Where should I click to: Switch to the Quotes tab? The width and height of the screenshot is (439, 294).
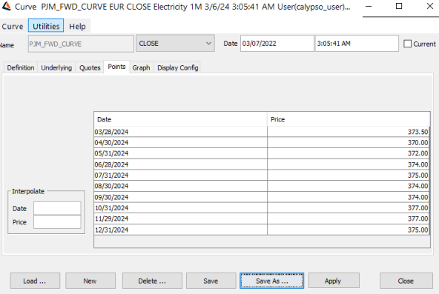click(90, 67)
